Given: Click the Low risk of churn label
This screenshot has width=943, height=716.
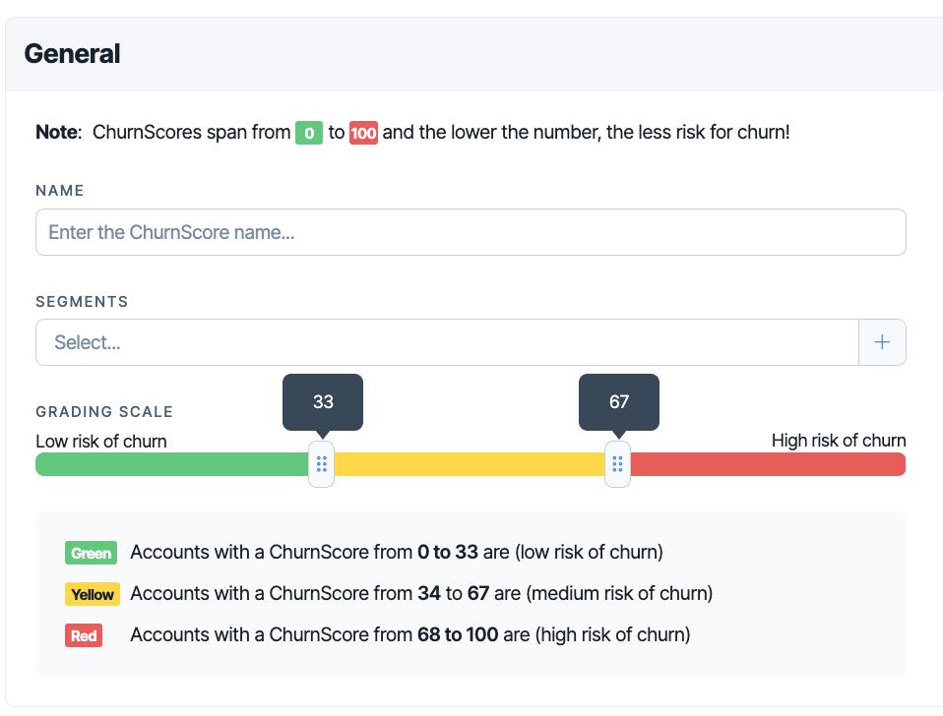Looking at the screenshot, I should 101,441.
